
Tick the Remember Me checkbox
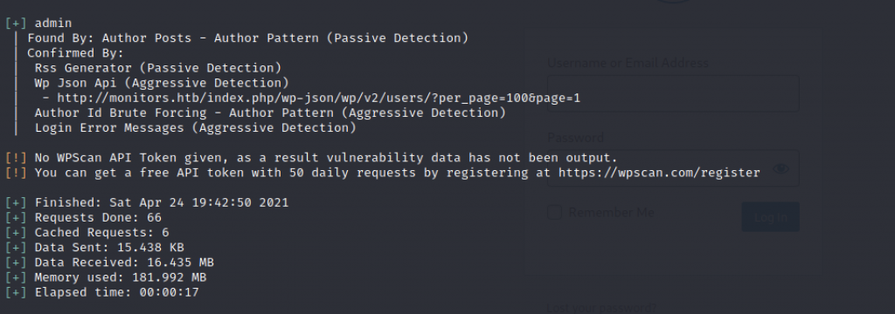coord(554,213)
